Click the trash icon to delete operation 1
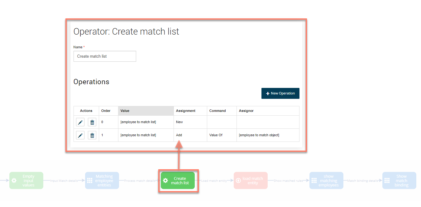The image size is (421, 207). click(92, 135)
